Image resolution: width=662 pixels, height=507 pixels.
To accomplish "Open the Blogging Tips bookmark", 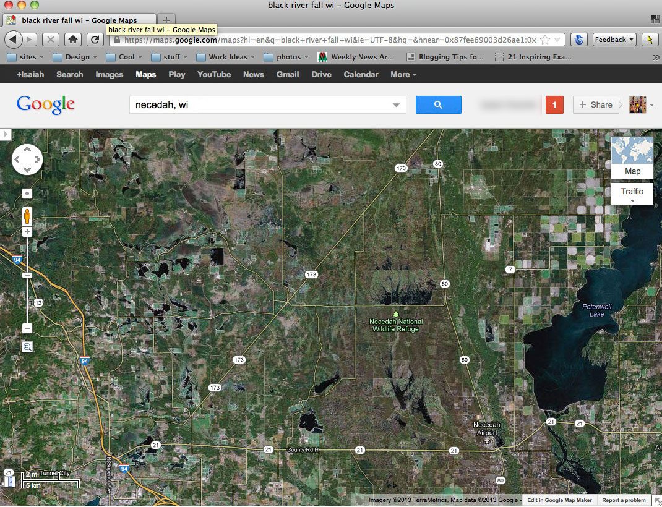I will coord(445,57).
